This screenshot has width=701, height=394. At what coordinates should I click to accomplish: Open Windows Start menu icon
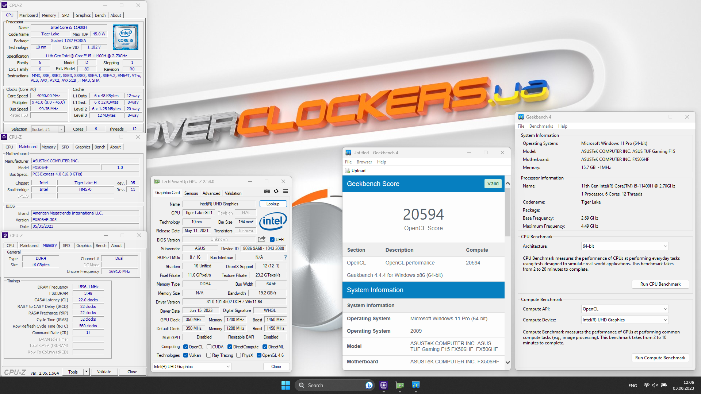[286, 385]
